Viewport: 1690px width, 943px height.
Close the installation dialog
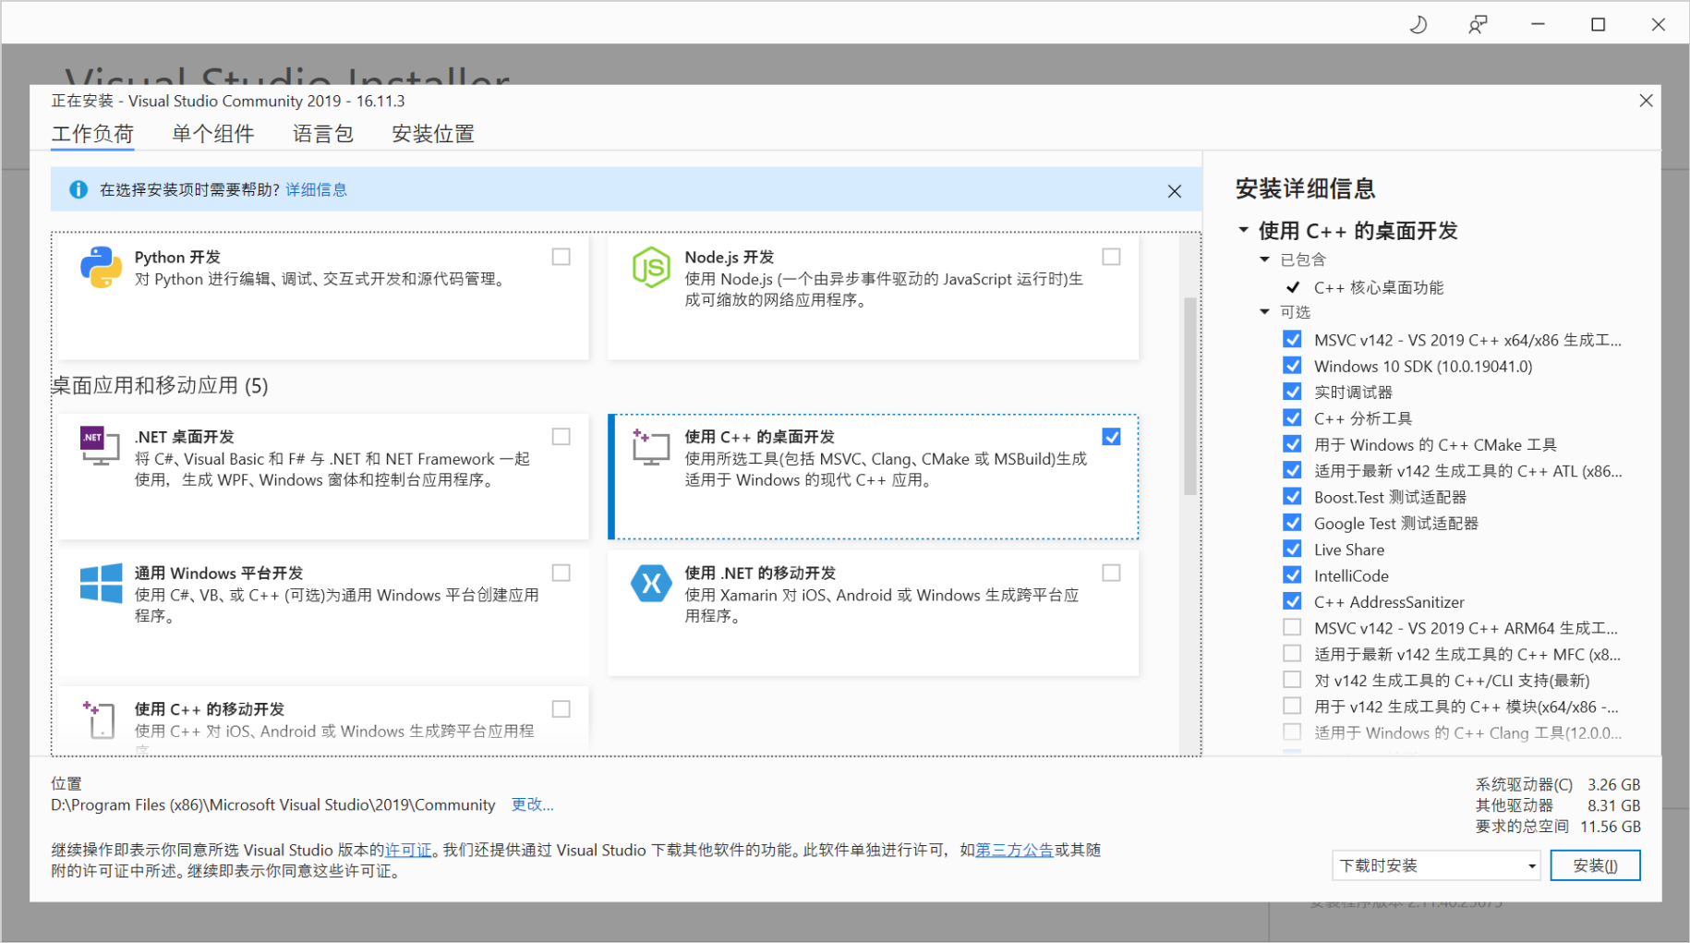point(1646,101)
